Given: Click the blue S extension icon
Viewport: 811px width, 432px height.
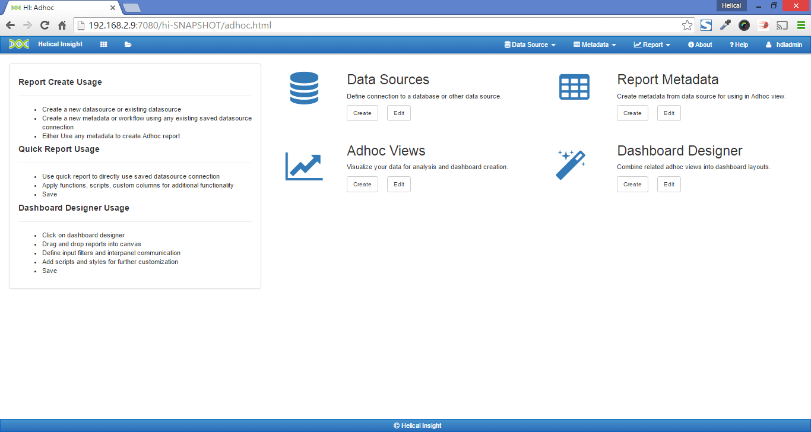Looking at the screenshot, I should coord(706,25).
